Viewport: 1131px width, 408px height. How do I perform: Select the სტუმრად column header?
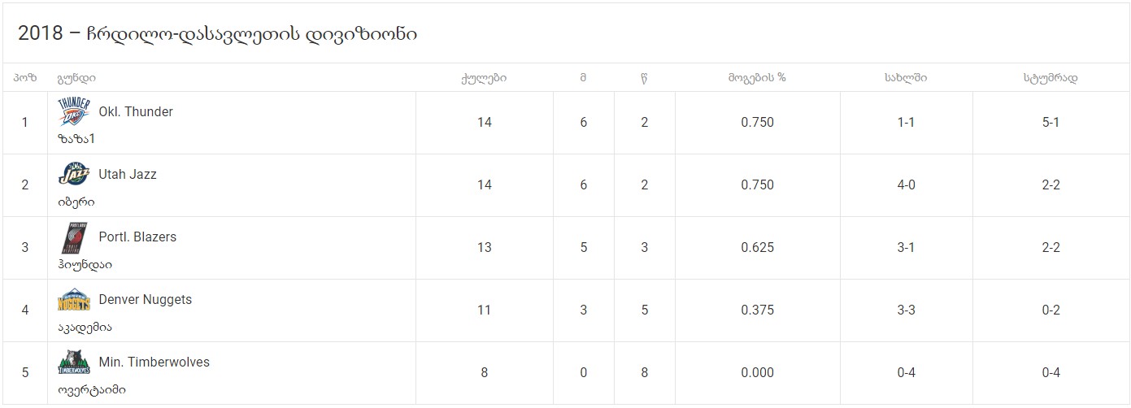point(1051,78)
